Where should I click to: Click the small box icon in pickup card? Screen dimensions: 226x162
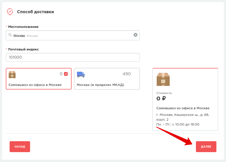(x=12, y=74)
